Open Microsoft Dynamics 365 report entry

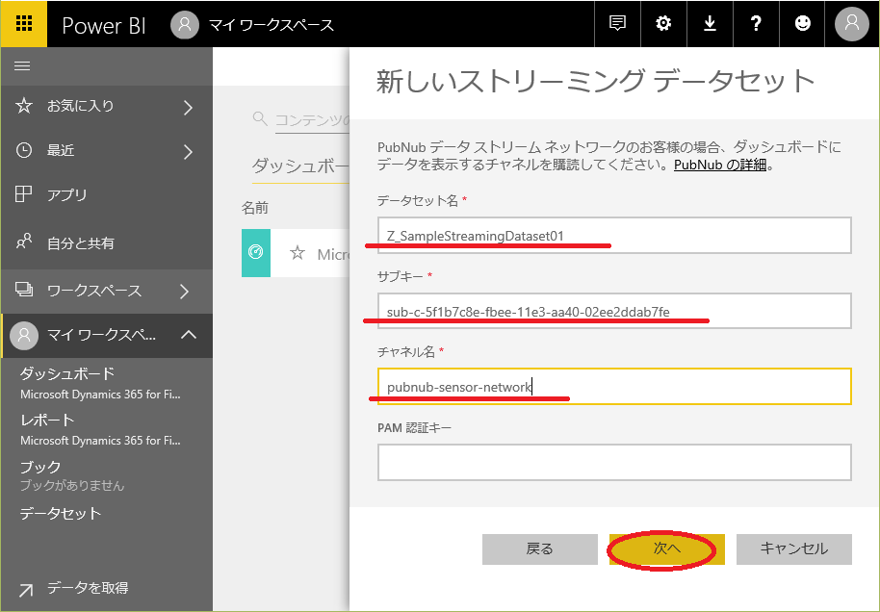click(x=100, y=441)
